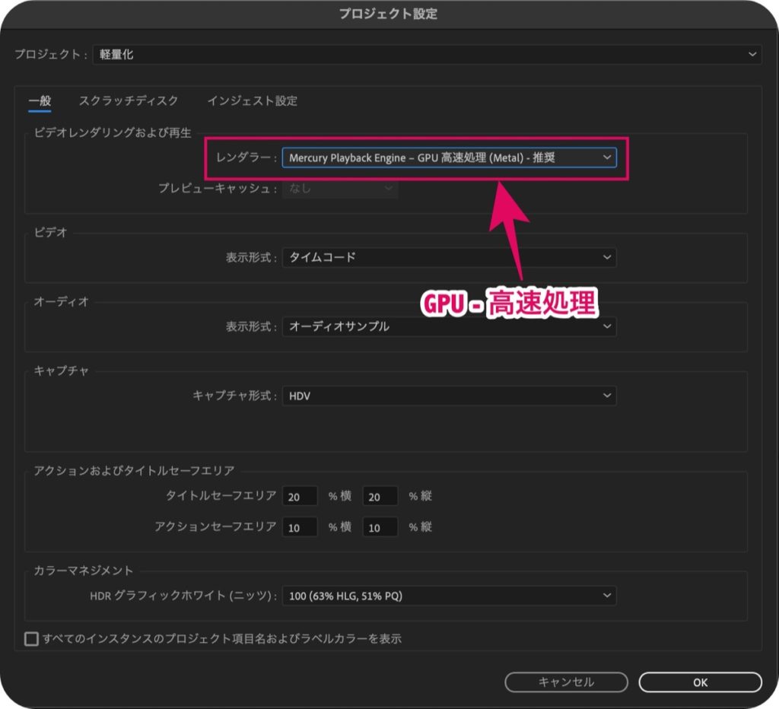Image resolution: width=779 pixels, height=709 pixels.
Task: Open the スクラッチディスク tab
Action: coord(128,101)
